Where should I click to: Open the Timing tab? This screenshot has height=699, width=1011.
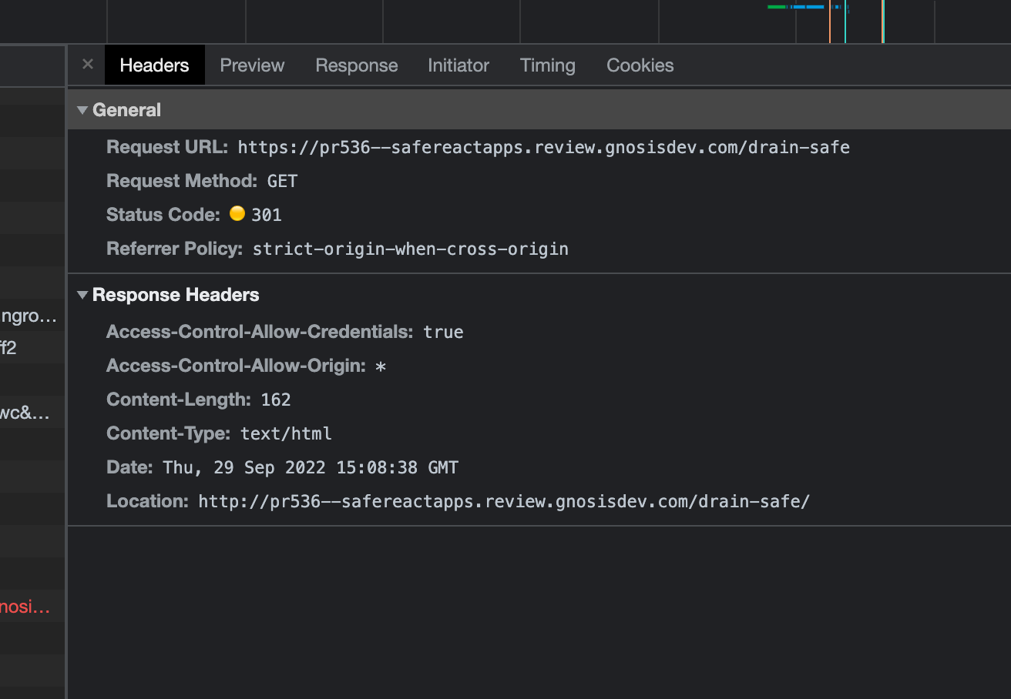point(547,65)
